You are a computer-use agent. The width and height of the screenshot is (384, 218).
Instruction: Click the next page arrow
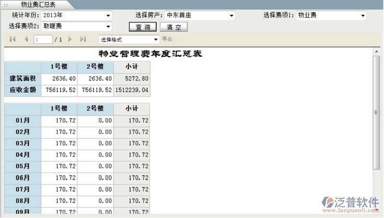tap(70, 39)
